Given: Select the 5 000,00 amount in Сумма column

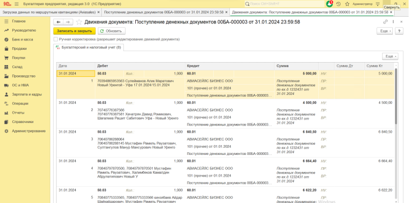Looking at the screenshot, I should point(310,73).
